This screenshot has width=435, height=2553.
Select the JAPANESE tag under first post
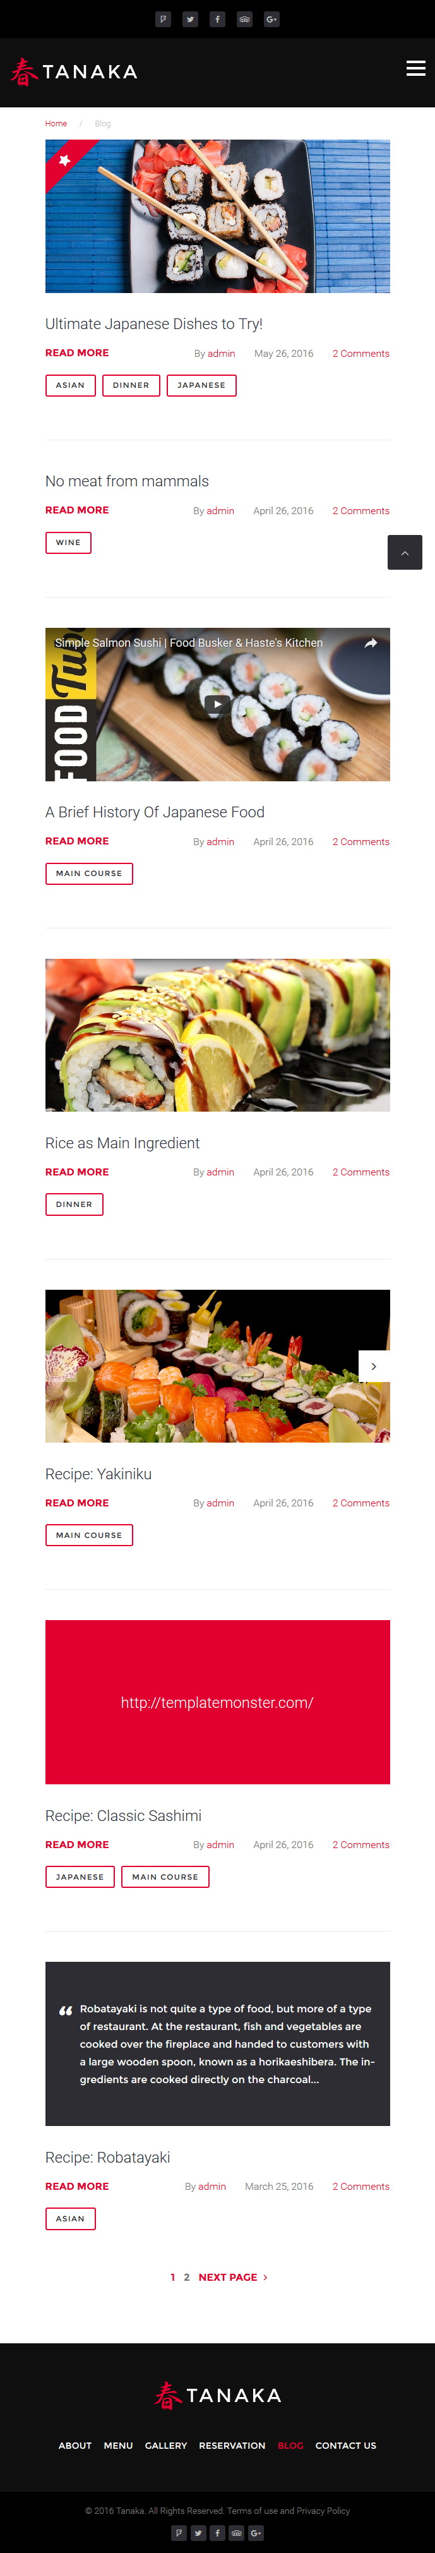pyautogui.click(x=201, y=385)
